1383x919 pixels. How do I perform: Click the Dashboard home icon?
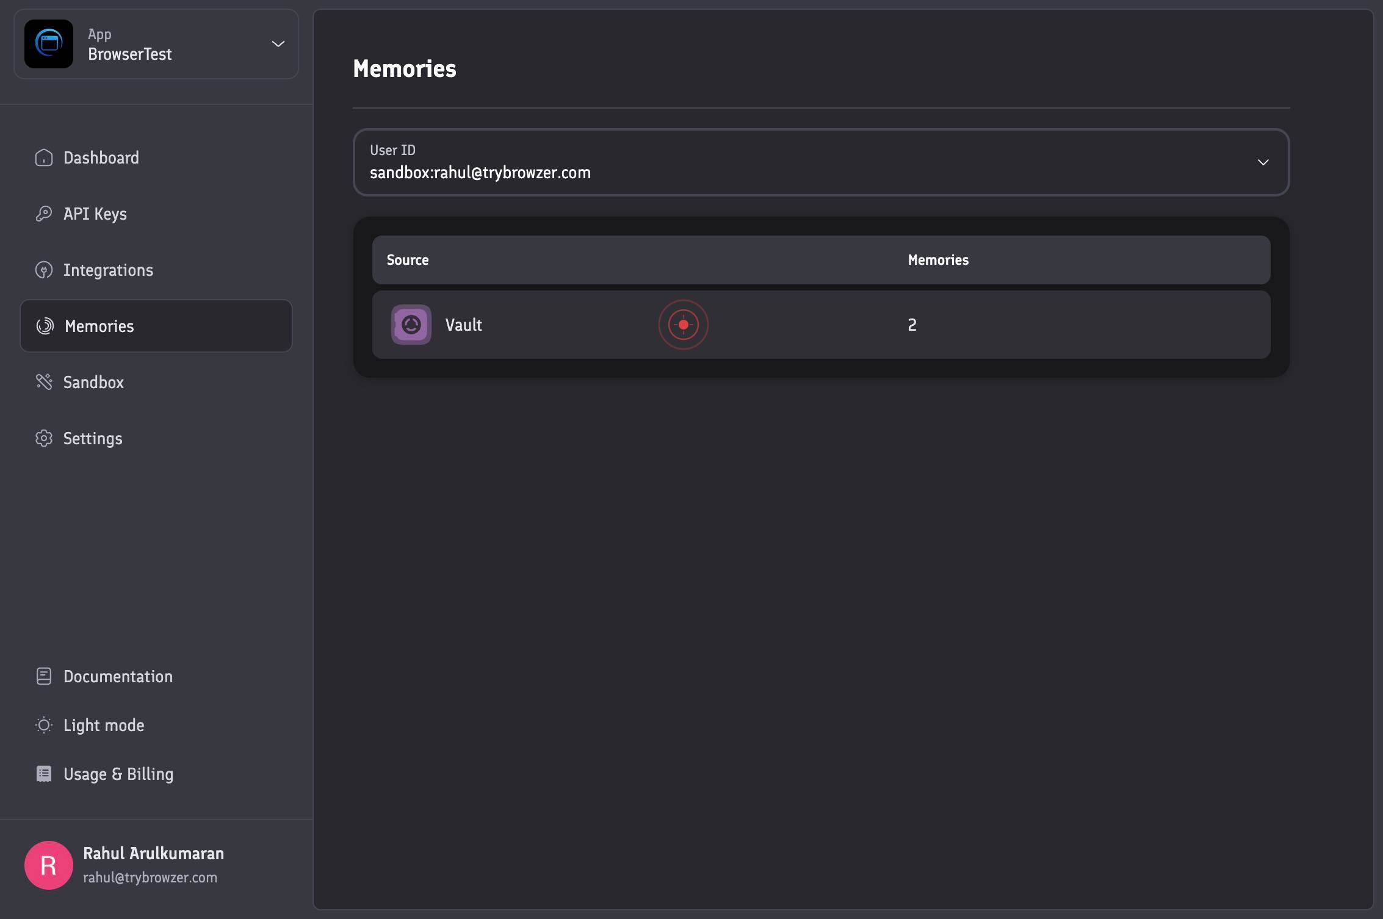coord(44,157)
